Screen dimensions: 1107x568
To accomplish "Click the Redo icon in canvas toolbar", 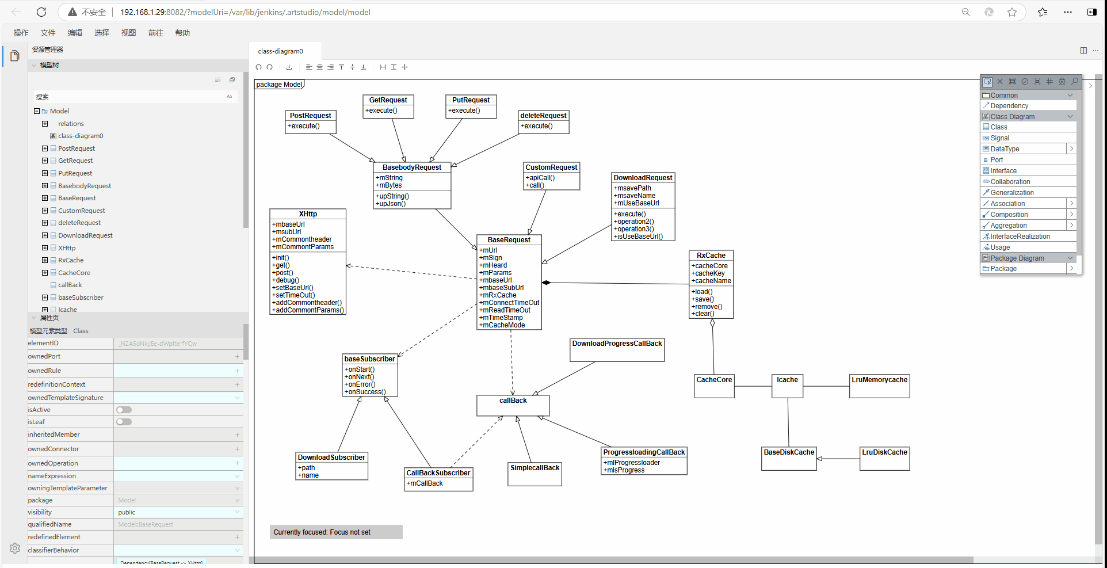I will pyautogui.click(x=270, y=67).
